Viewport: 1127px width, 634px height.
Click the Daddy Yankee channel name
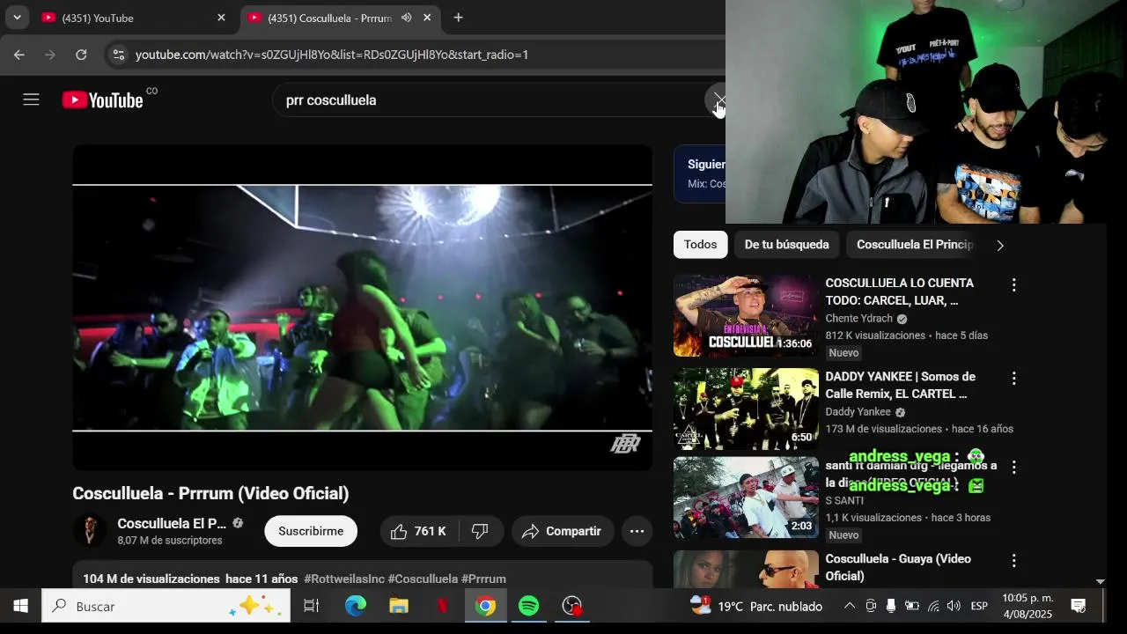click(858, 412)
